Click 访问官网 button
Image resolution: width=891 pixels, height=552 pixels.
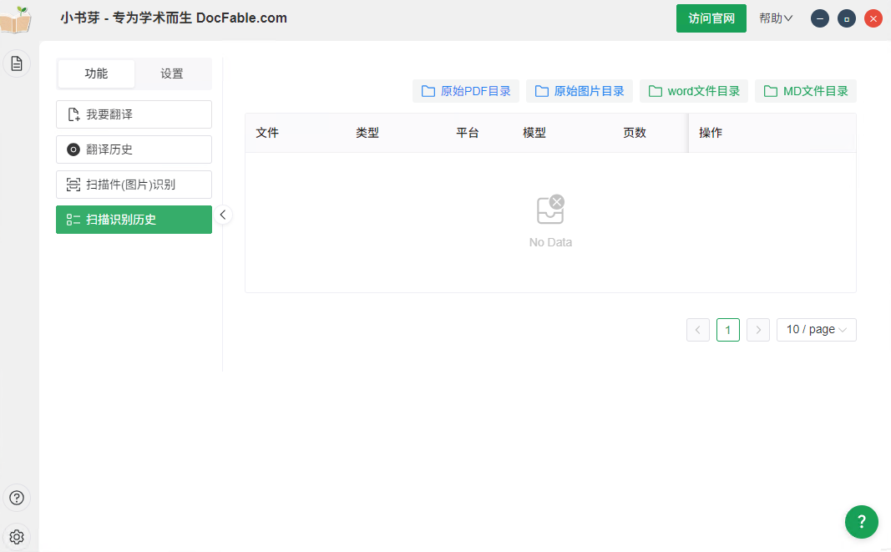pyautogui.click(x=711, y=18)
